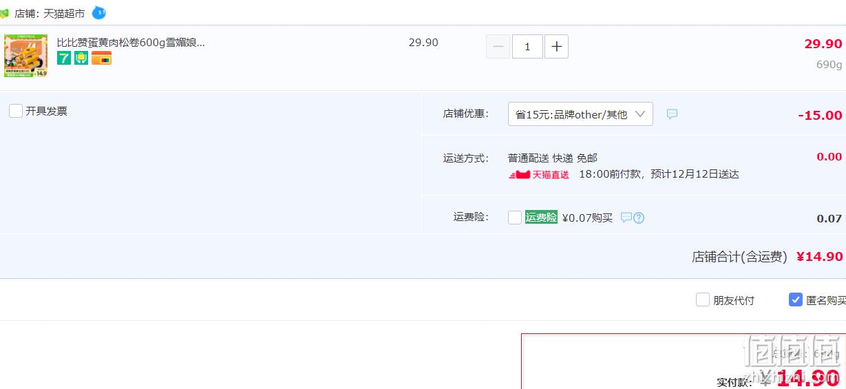
Task: Click the quantity input field
Action: click(x=527, y=47)
